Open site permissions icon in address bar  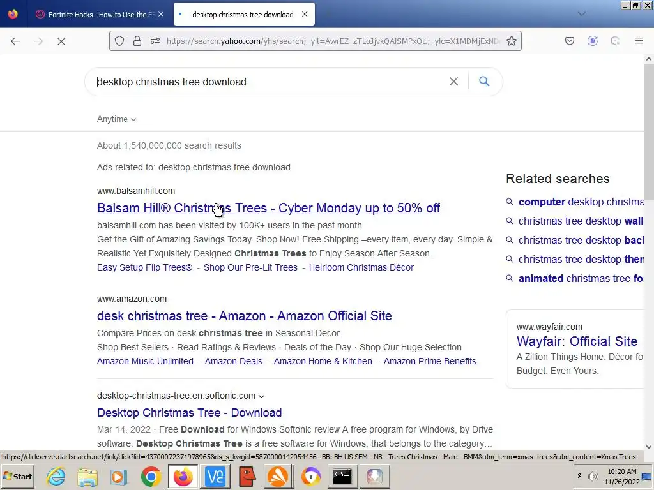pos(155,41)
